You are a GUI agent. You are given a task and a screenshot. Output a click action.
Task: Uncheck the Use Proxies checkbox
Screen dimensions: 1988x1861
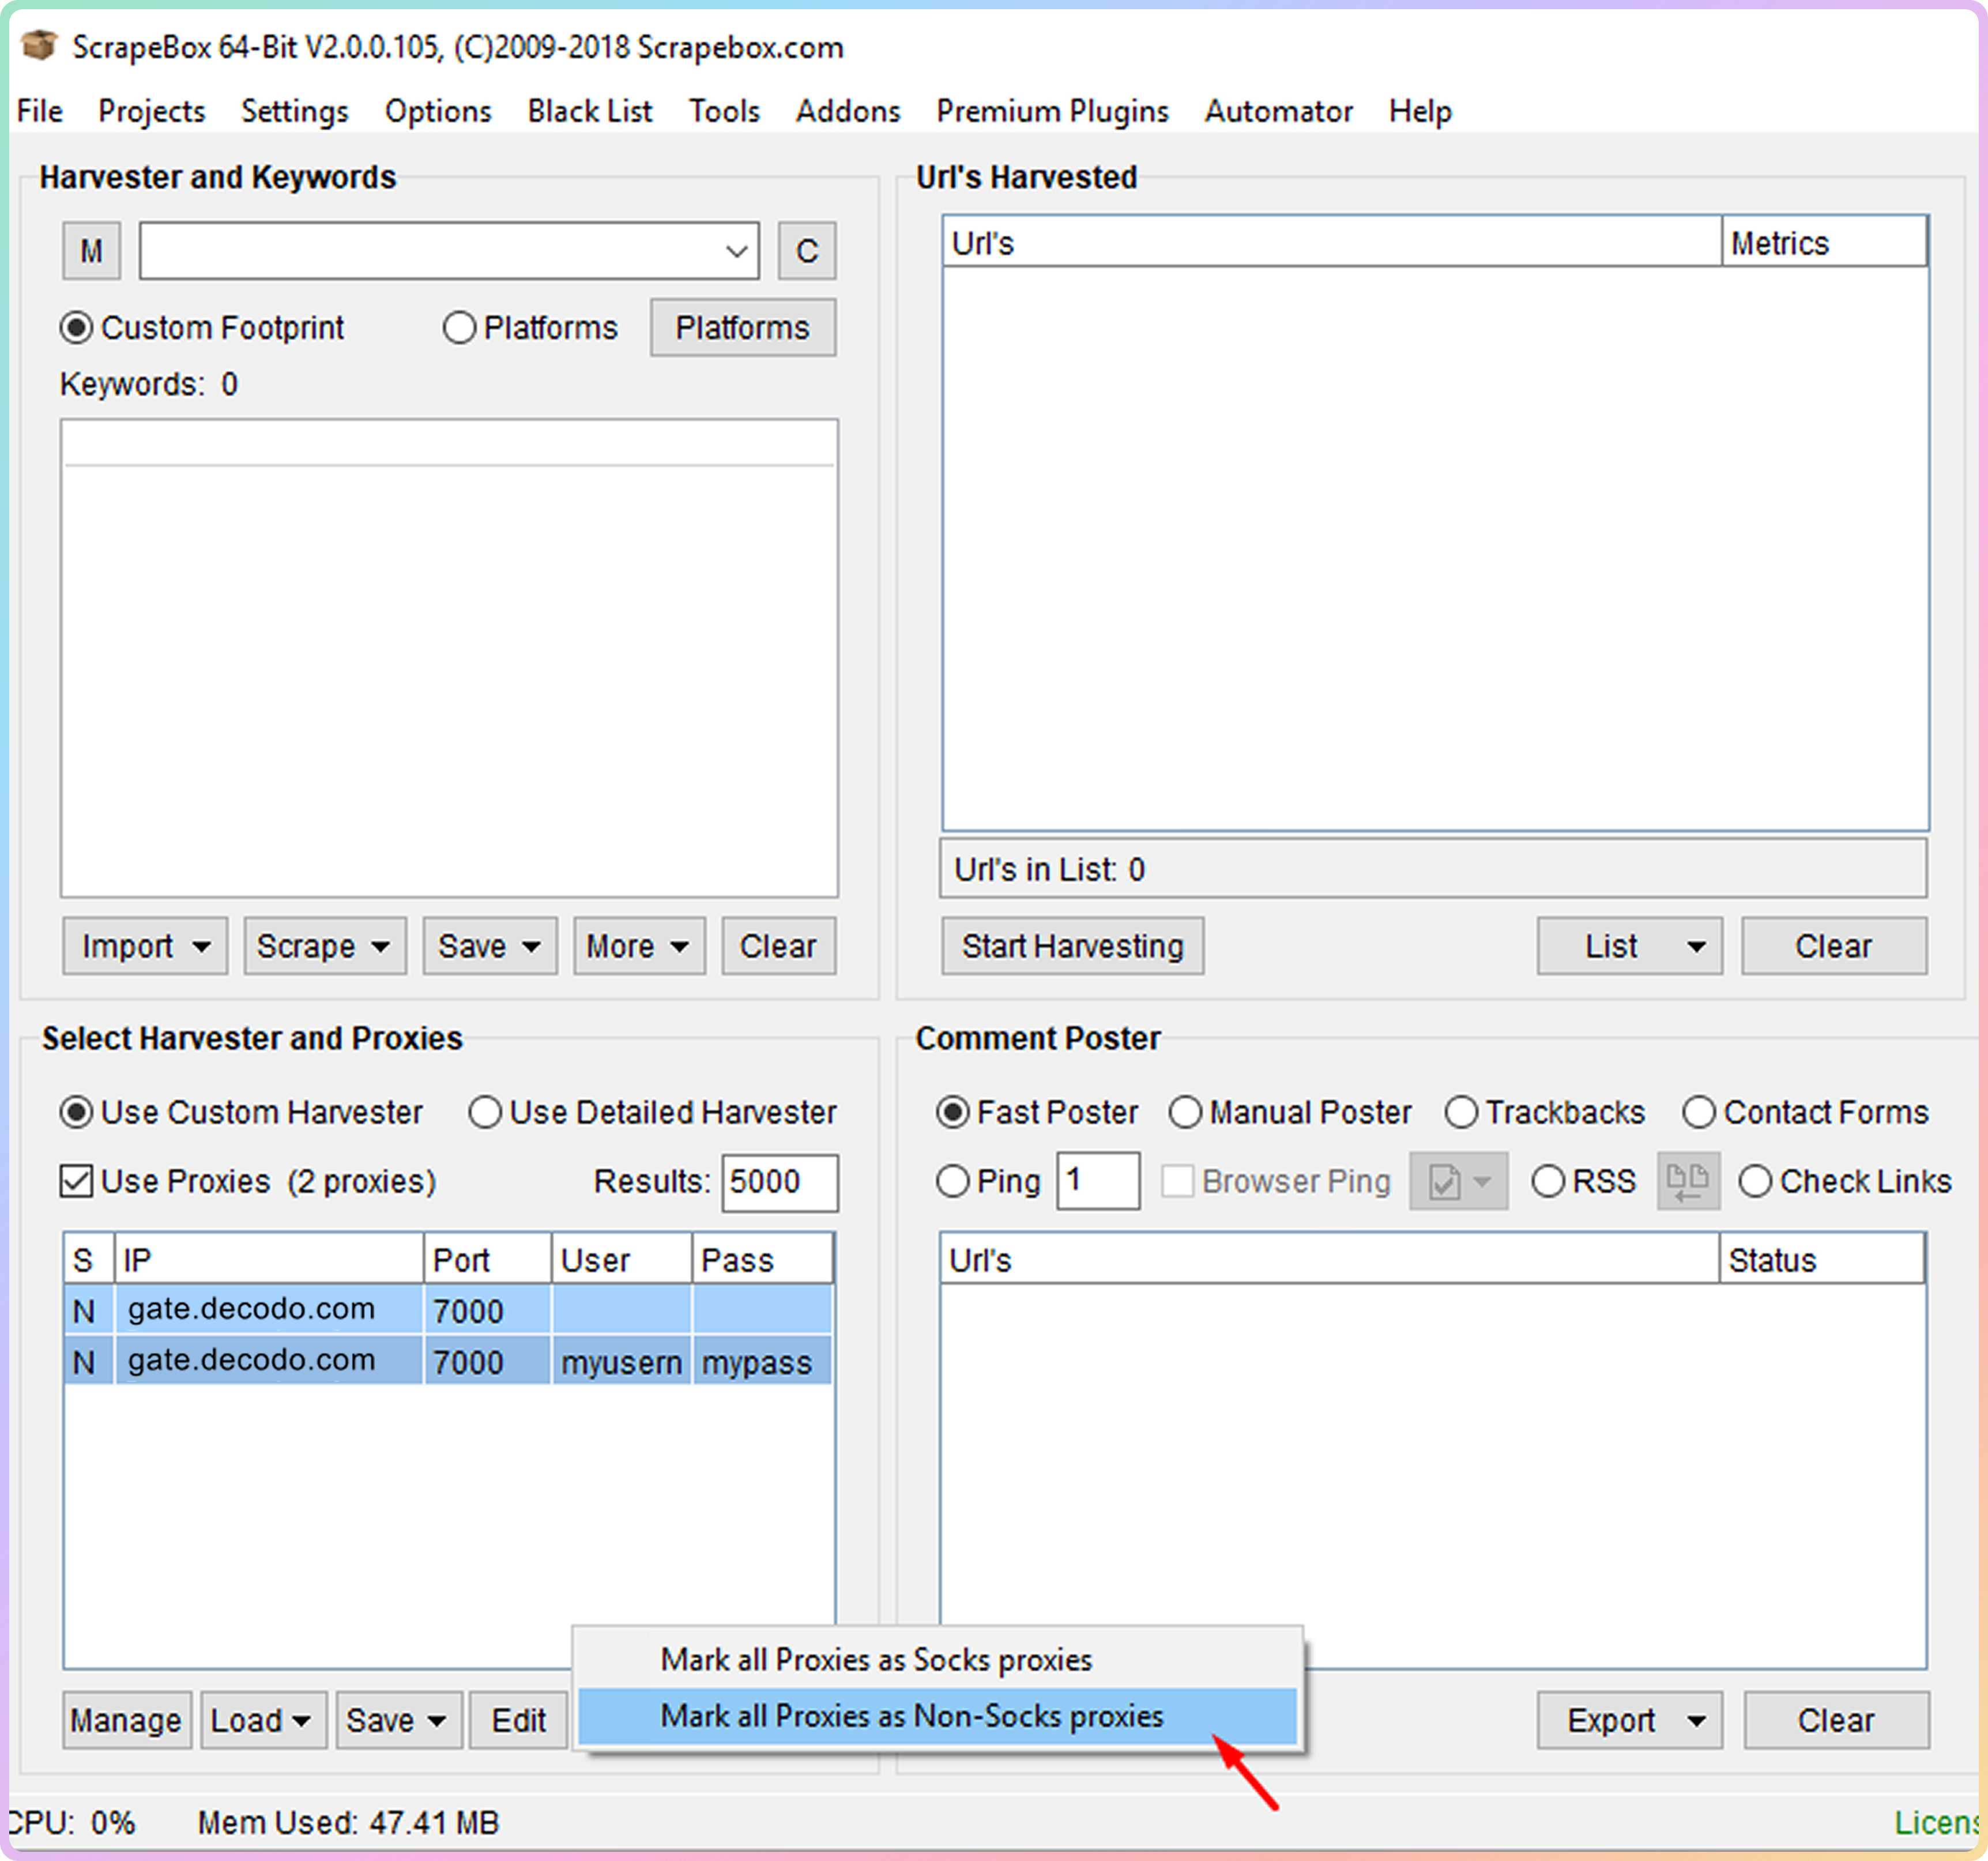pos(77,1181)
